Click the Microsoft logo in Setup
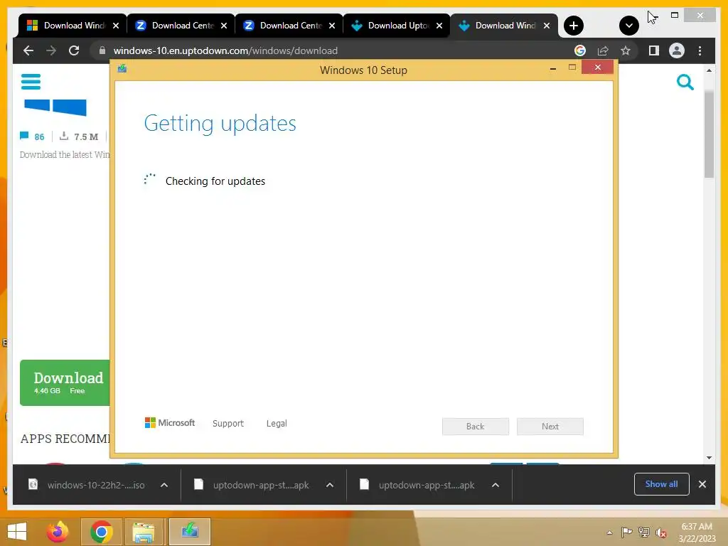 pos(169,423)
